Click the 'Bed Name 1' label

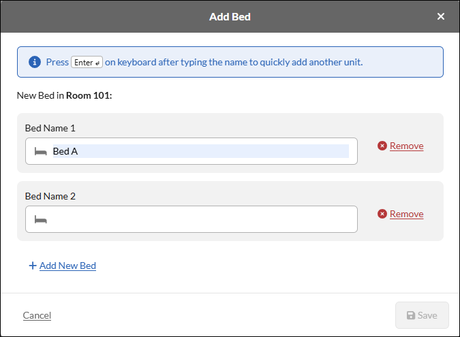point(50,128)
